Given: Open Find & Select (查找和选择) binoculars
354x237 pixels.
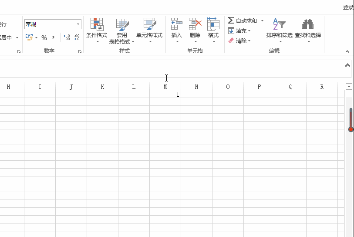Looking at the screenshot, I should 308,30.
